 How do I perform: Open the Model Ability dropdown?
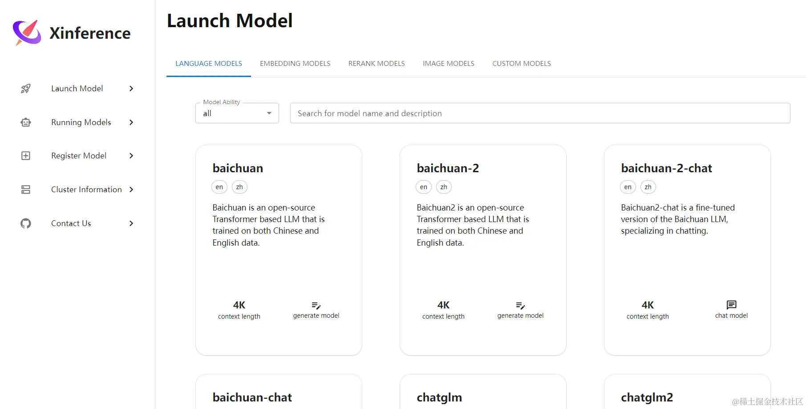click(237, 113)
